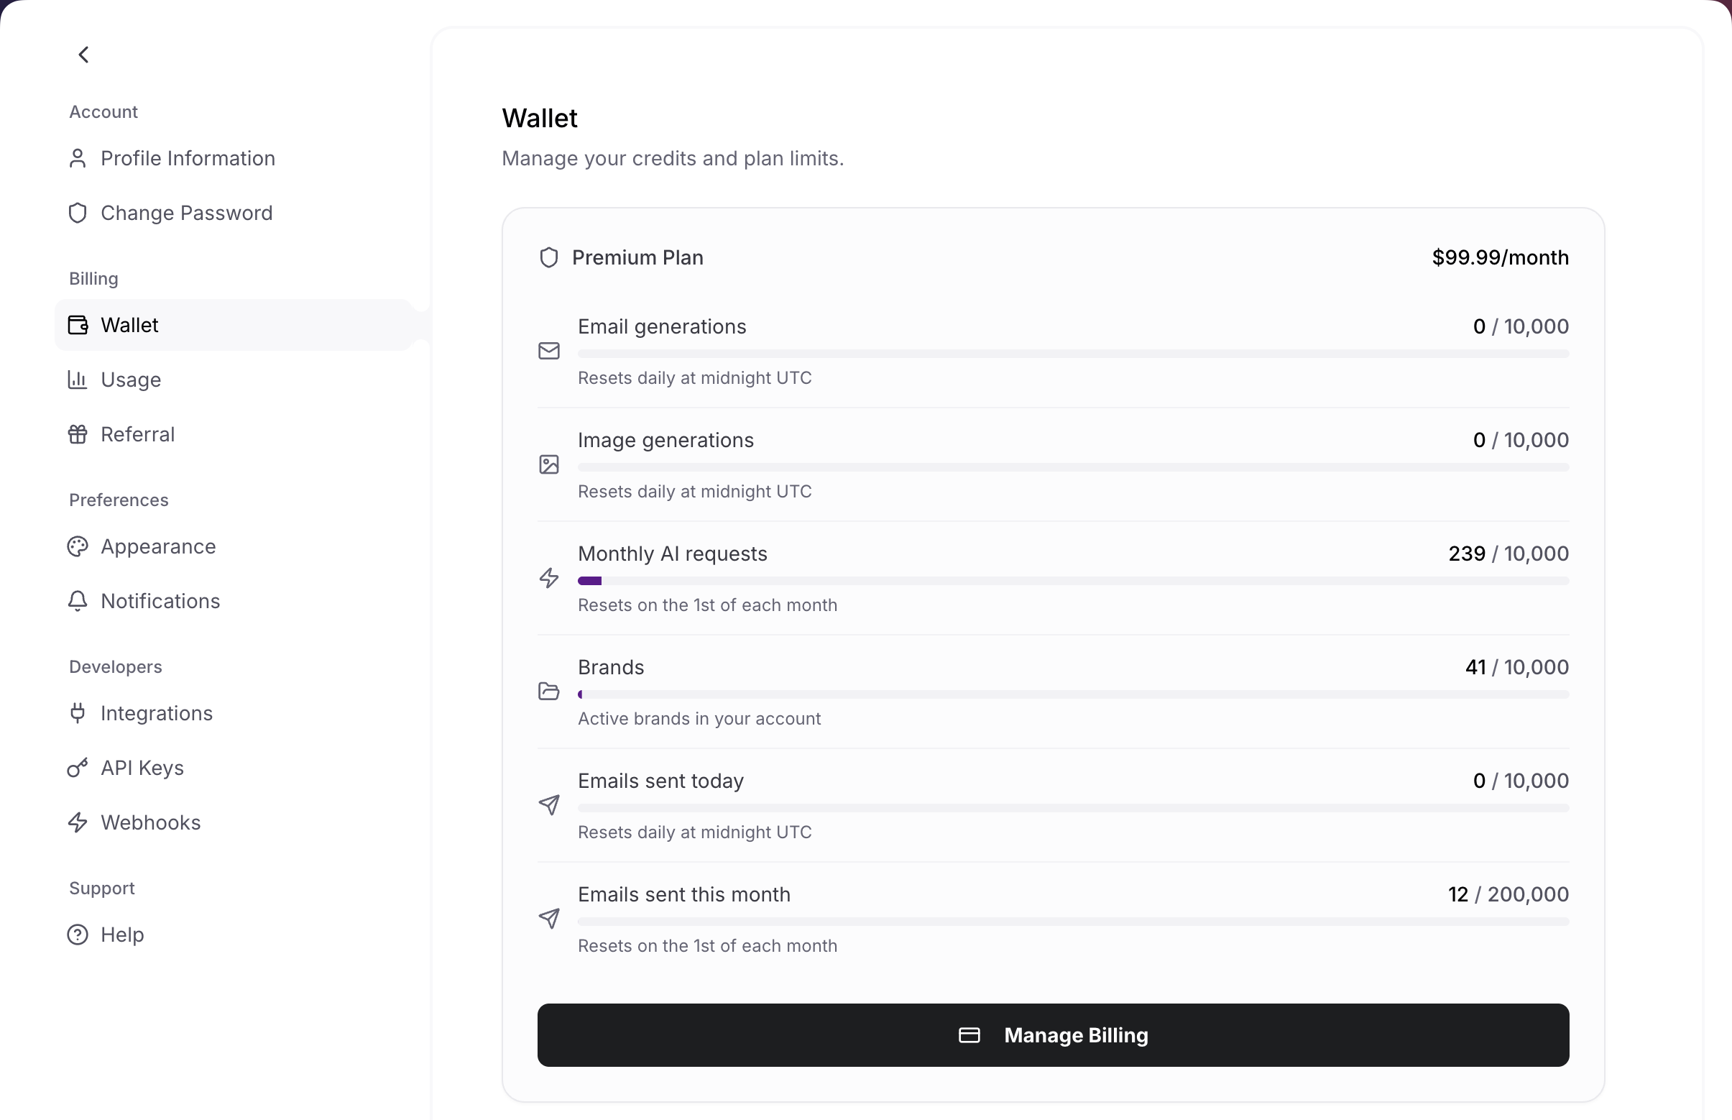Click the Monthly AI requests progress bar

click(1072, 581)
